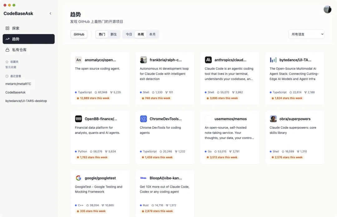
Task: Open recent repo bytedance/UI-TARS-desktop
Action: 26,101
